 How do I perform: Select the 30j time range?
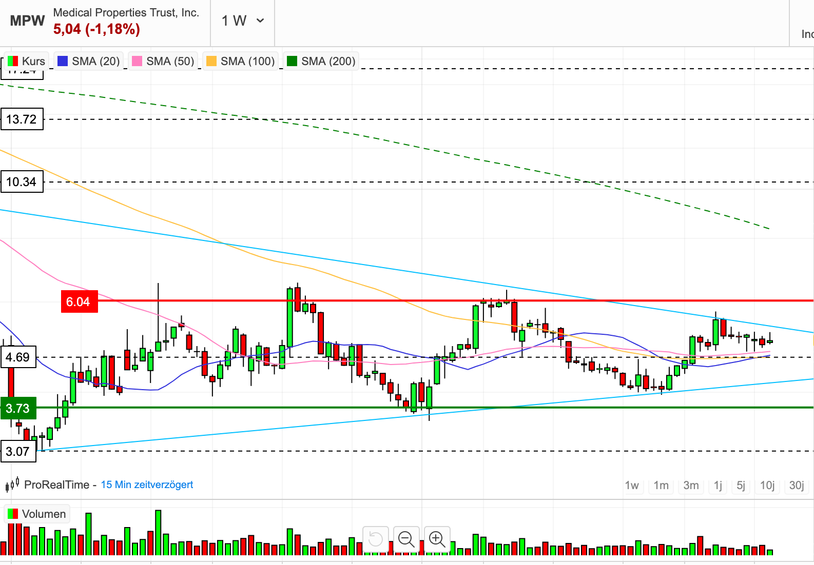coord(797,485)
